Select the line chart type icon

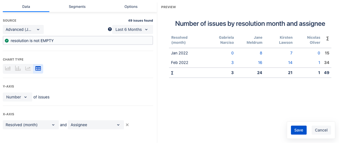coord(28,68)
